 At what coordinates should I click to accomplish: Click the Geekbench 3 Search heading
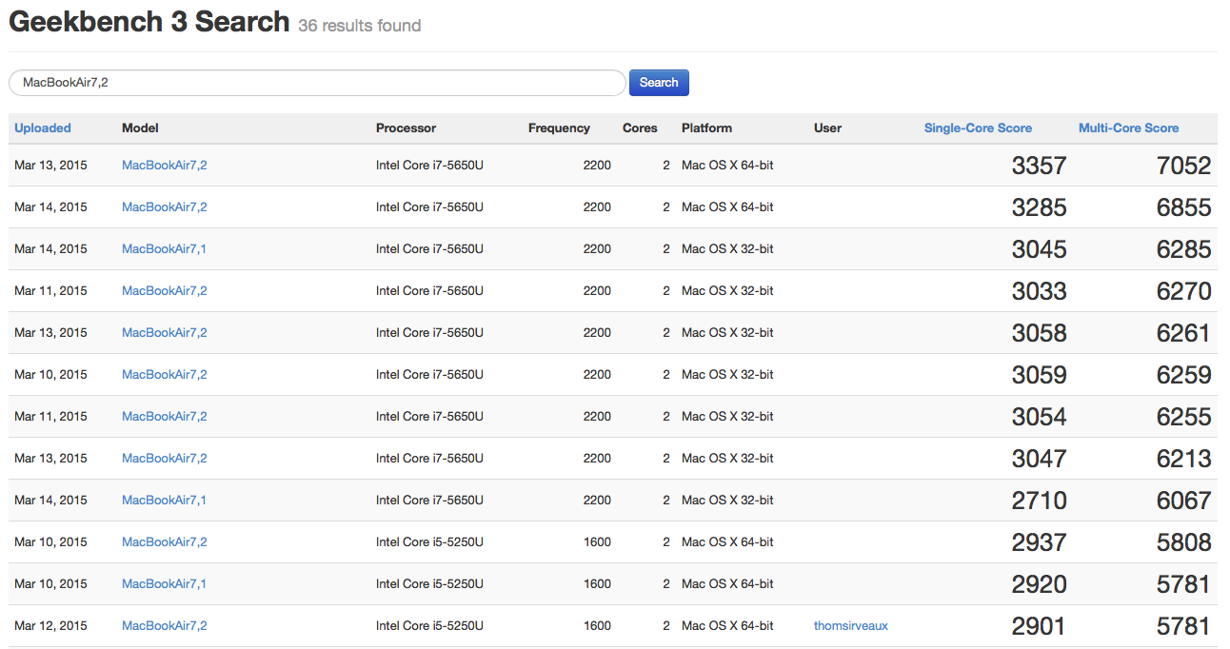(x=149, y=22)
